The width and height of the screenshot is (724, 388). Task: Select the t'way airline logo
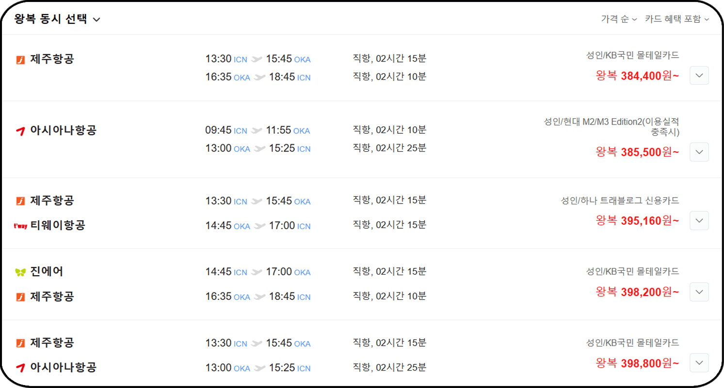[19, 226]
